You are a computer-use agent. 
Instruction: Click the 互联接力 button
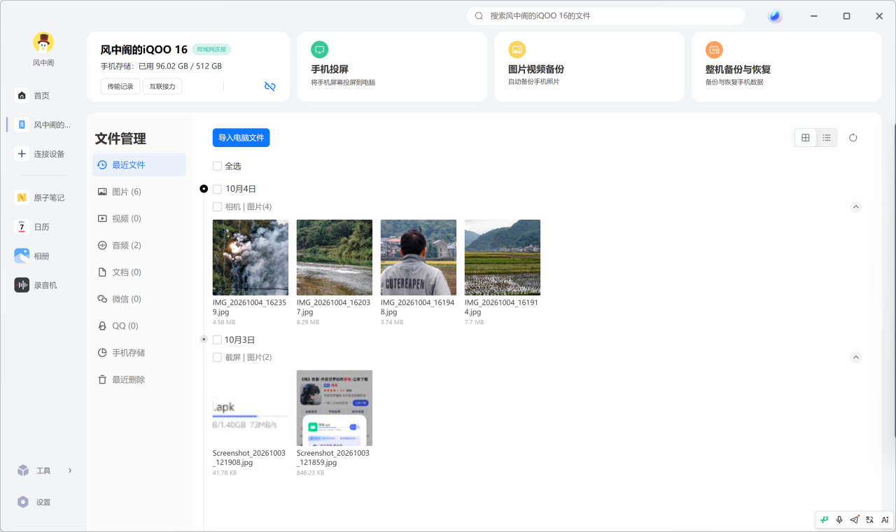pos(162,86)
